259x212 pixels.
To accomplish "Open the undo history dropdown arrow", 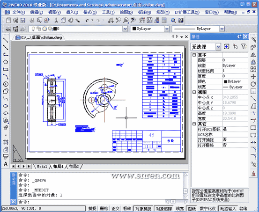I will tap(92, 20).
